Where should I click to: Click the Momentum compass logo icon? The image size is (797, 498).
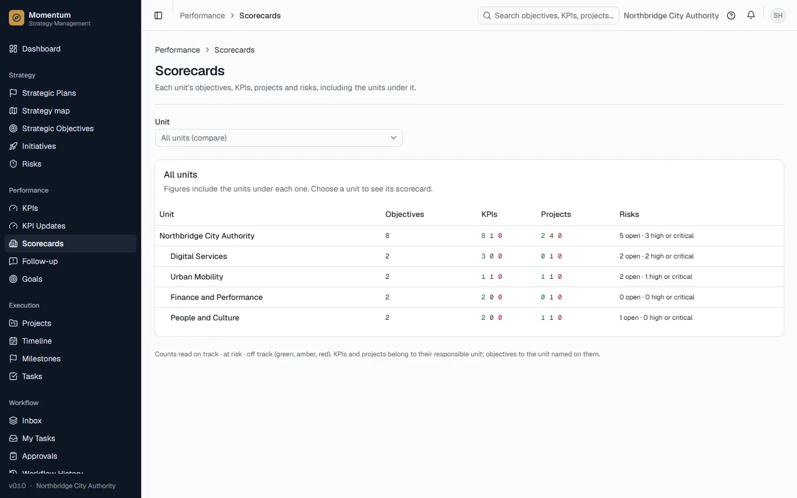pyautogui.click(x=17, y=18)
